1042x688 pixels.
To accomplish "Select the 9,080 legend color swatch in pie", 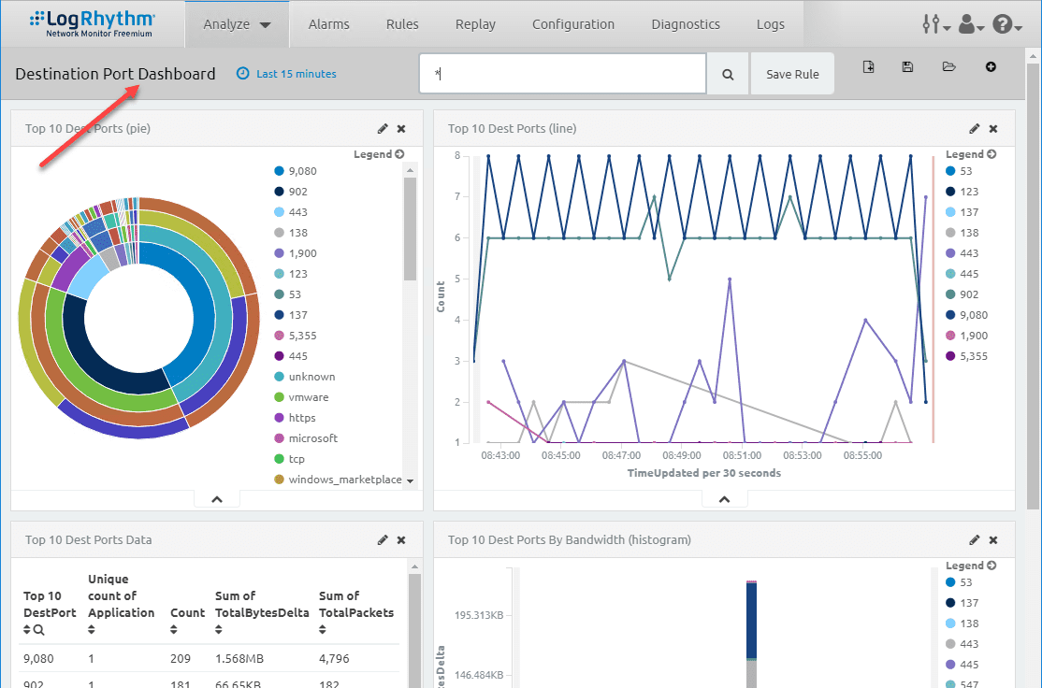I will [279, 171].
